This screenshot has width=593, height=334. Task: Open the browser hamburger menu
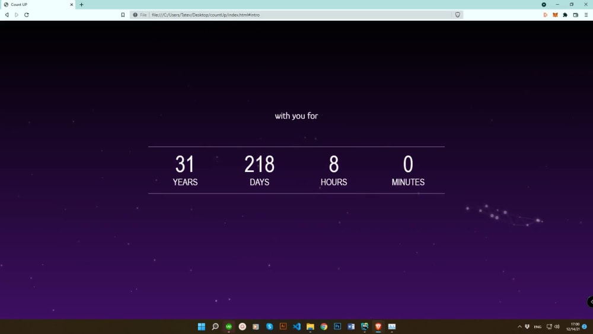coord(586,15)
